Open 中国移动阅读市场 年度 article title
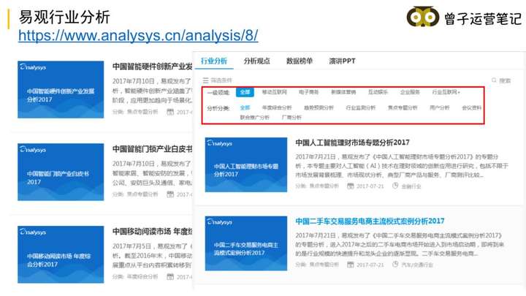This screenshot has height=296, width=526. (152, 232)
